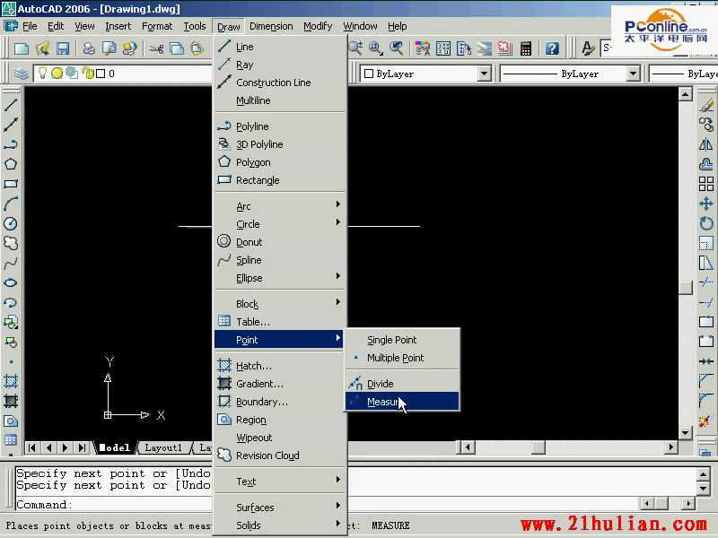Screen dimensions: 718x538
Task: Select the Polygon tool in left toolbar
Action: 11,164
